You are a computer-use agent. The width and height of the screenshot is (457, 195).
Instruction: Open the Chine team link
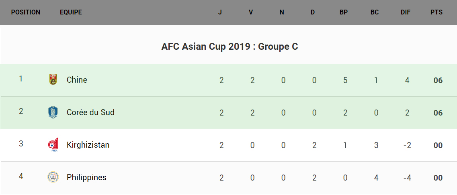[77, 80]
